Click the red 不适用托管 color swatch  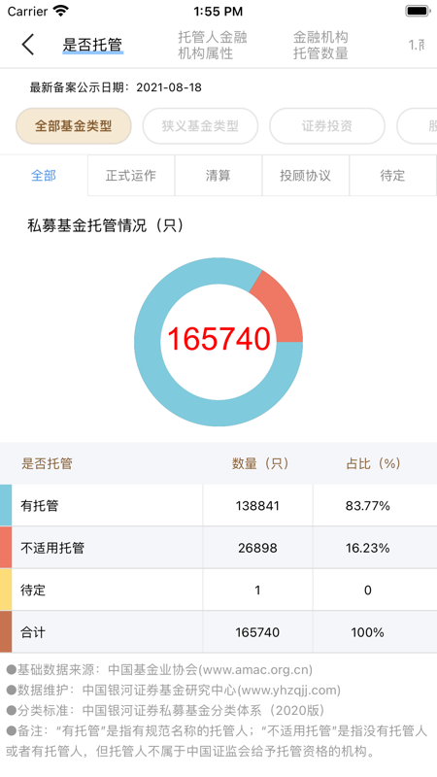coord(6,548)
